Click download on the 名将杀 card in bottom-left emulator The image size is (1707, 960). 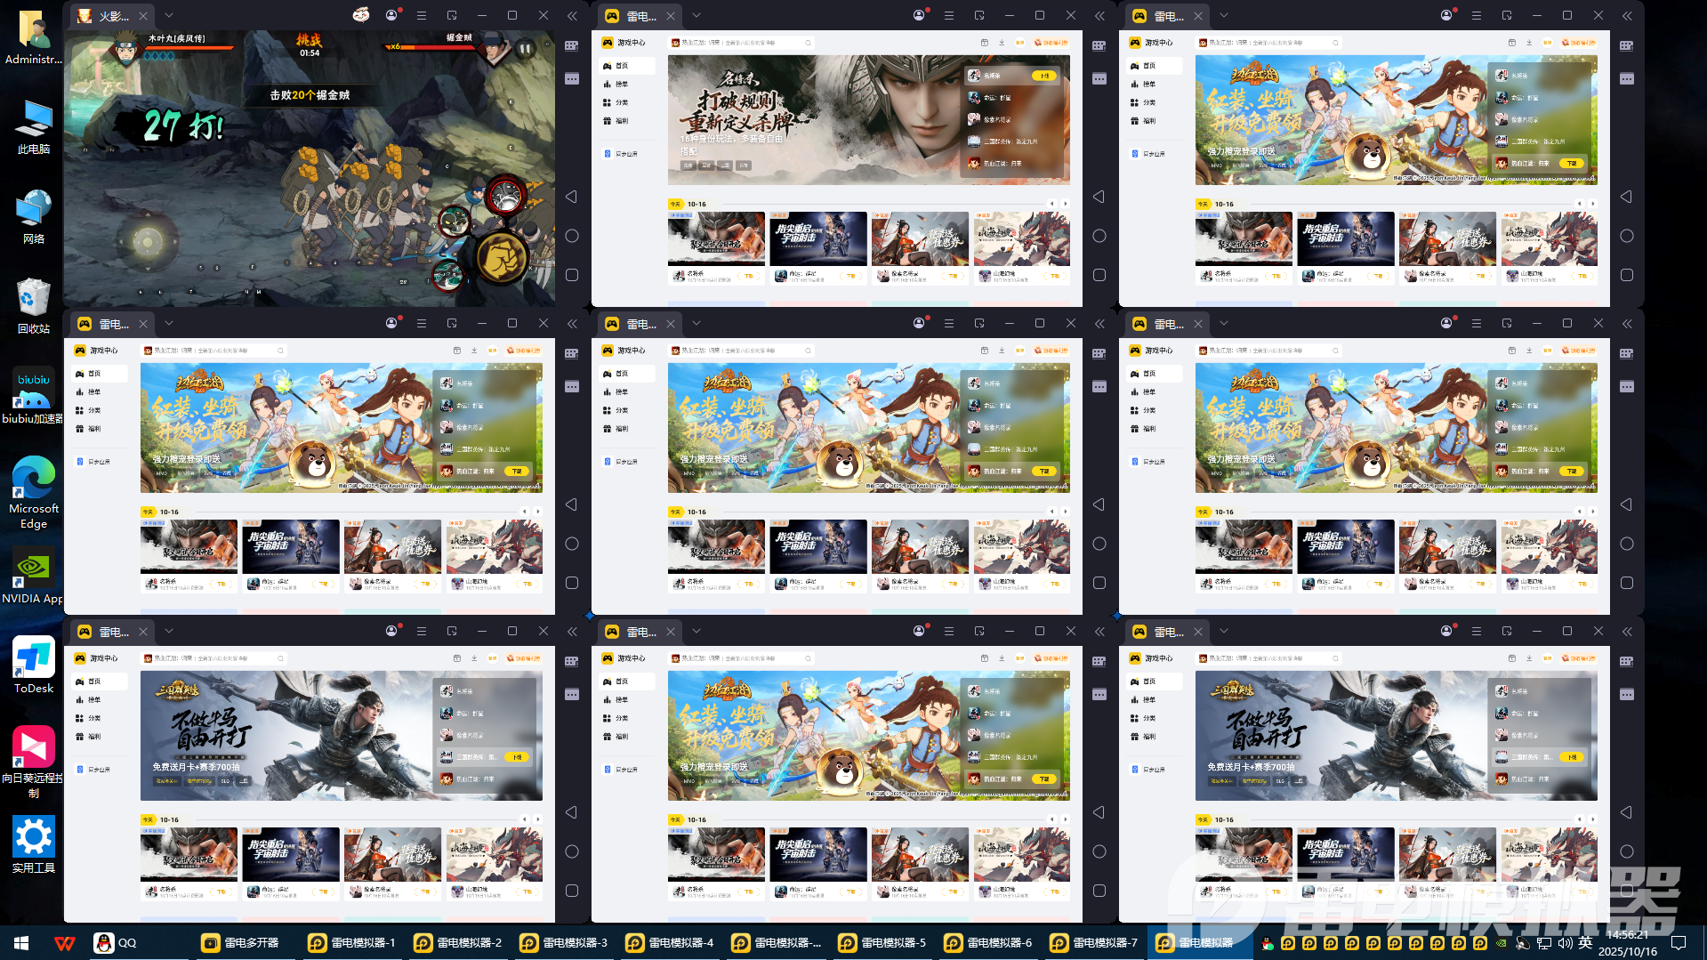point(221,891)
